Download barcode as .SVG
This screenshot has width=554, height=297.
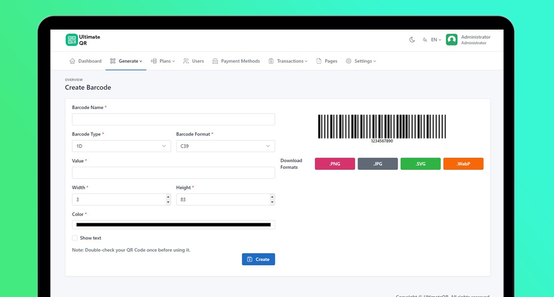420,164
